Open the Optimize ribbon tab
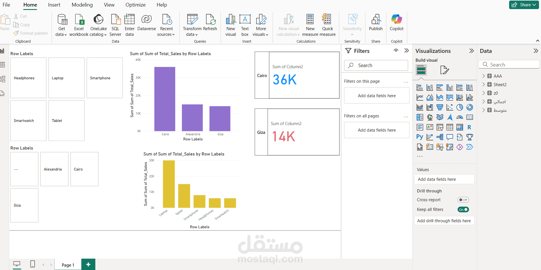Viewport: 541px width, 270px height. pos(135,5)
